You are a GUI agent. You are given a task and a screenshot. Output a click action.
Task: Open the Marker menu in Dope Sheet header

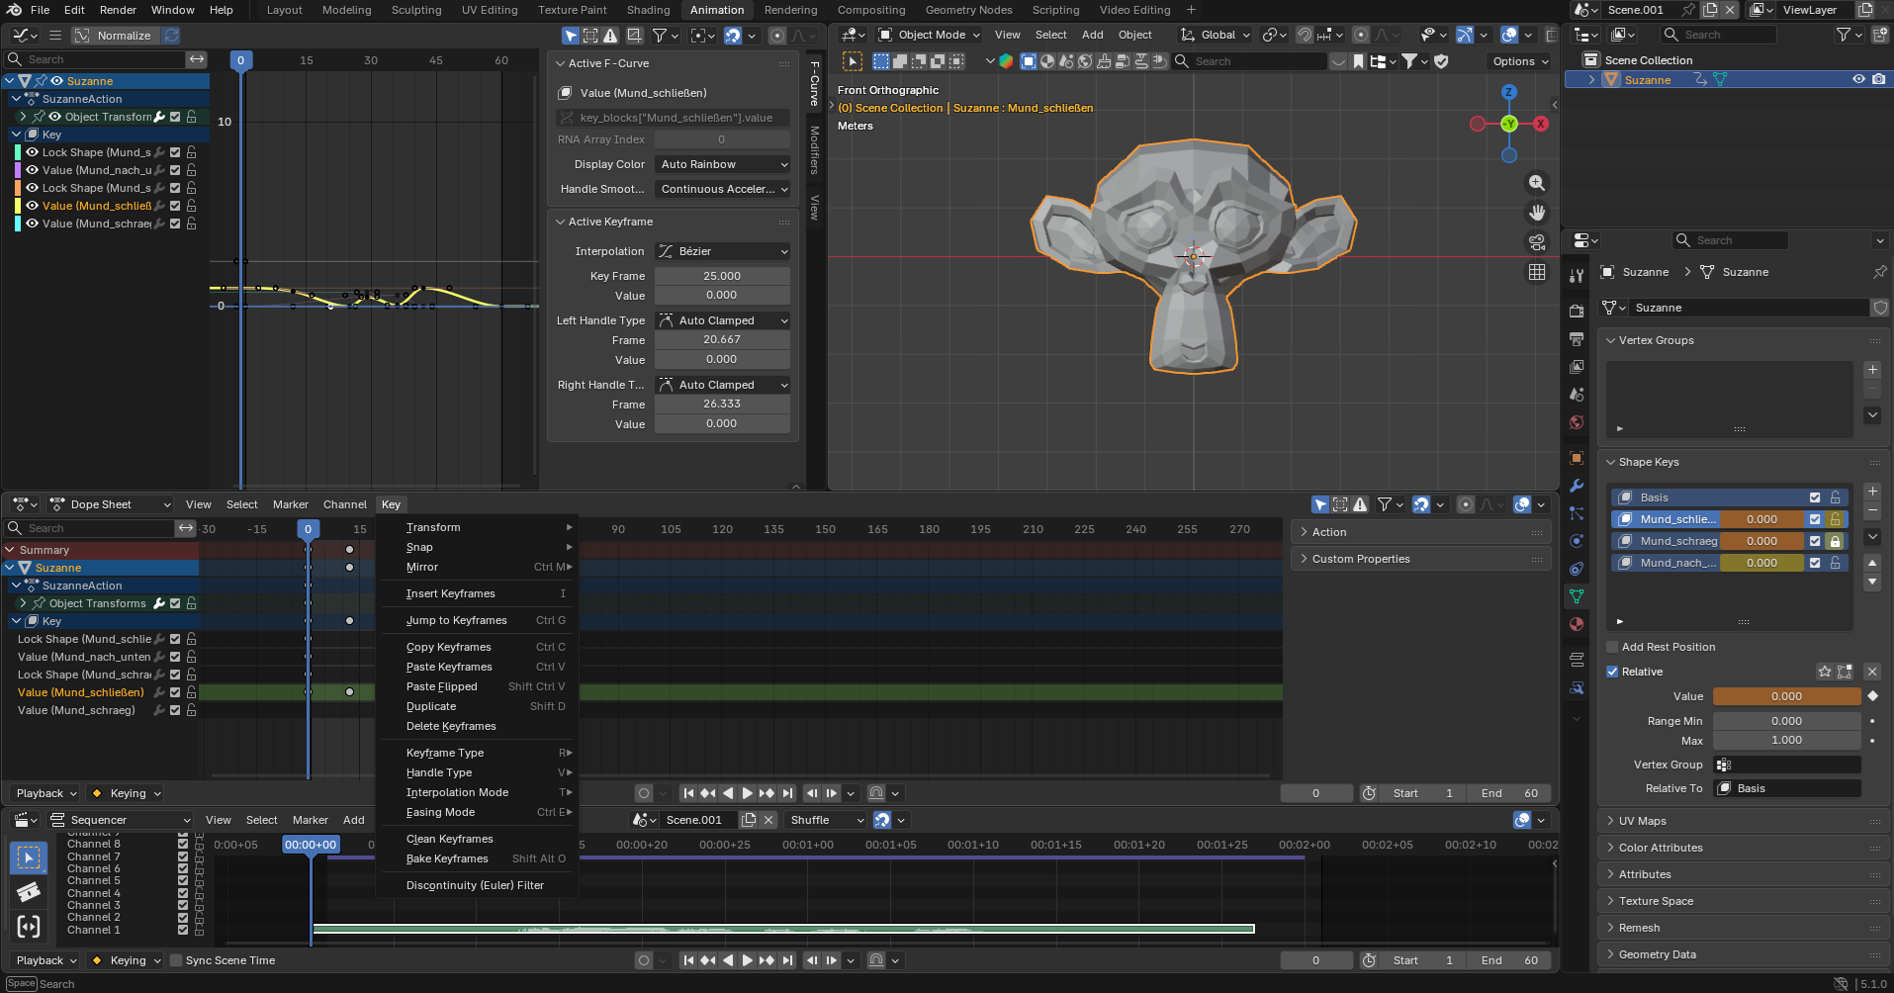click(290, 504)
